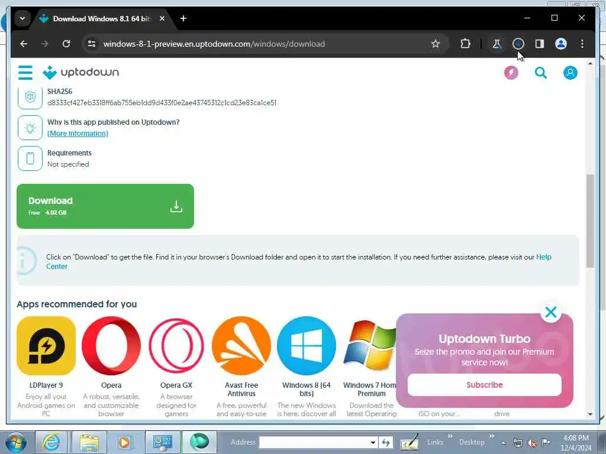The height and width of the screenshot is (454, 606).
Task: Reload the current page
Action: click(x=66, y=44)
